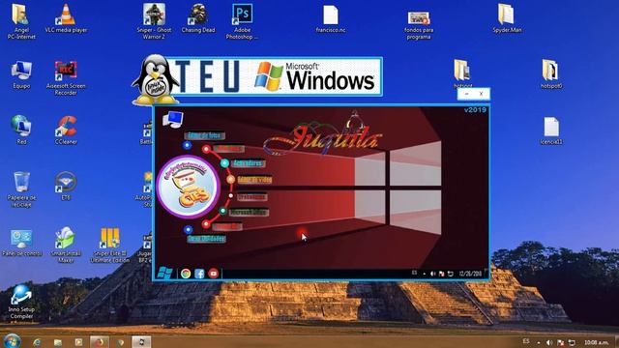This screenshot has height=348, width=619.
Task: Launch Aiseesoft Screen Recorder
Action: (x=66, y=77)
